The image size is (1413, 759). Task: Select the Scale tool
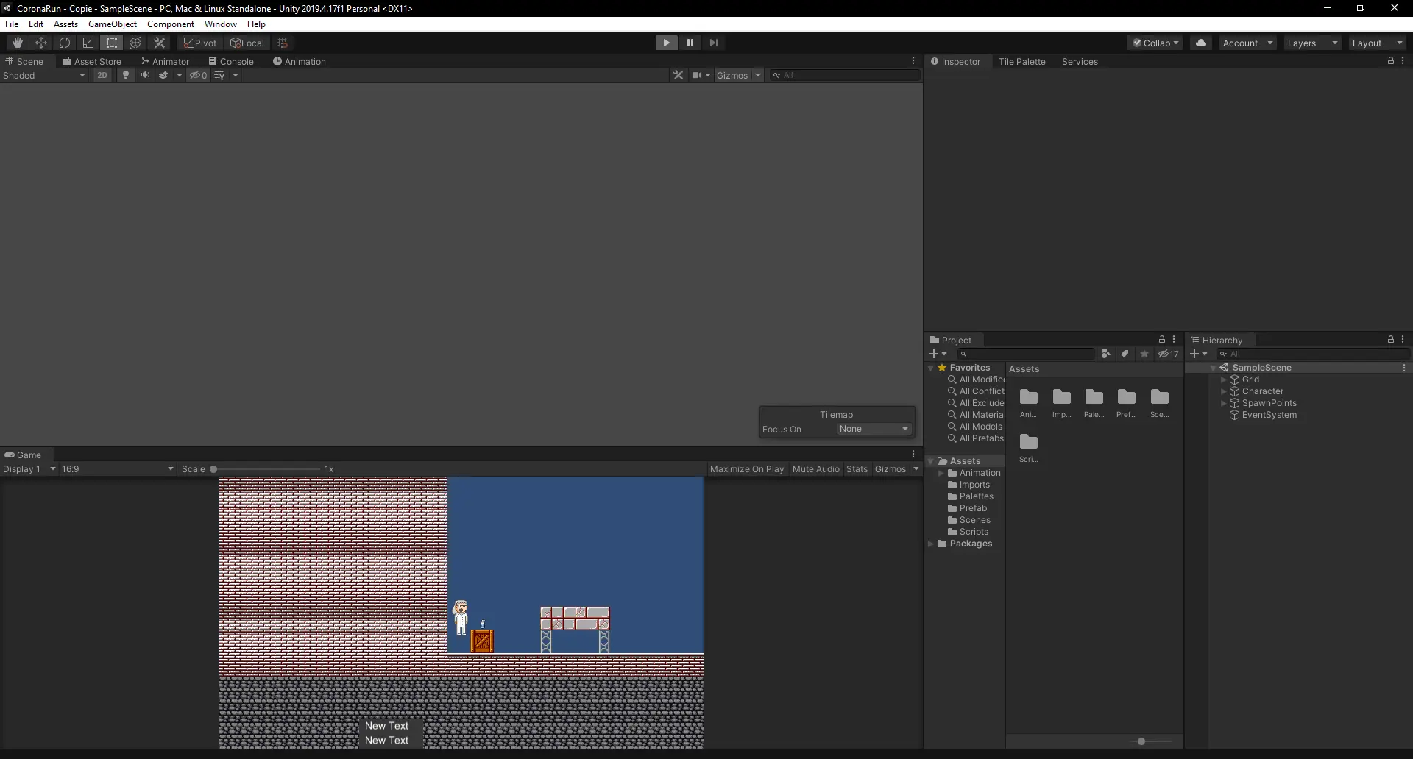(88, 43)
